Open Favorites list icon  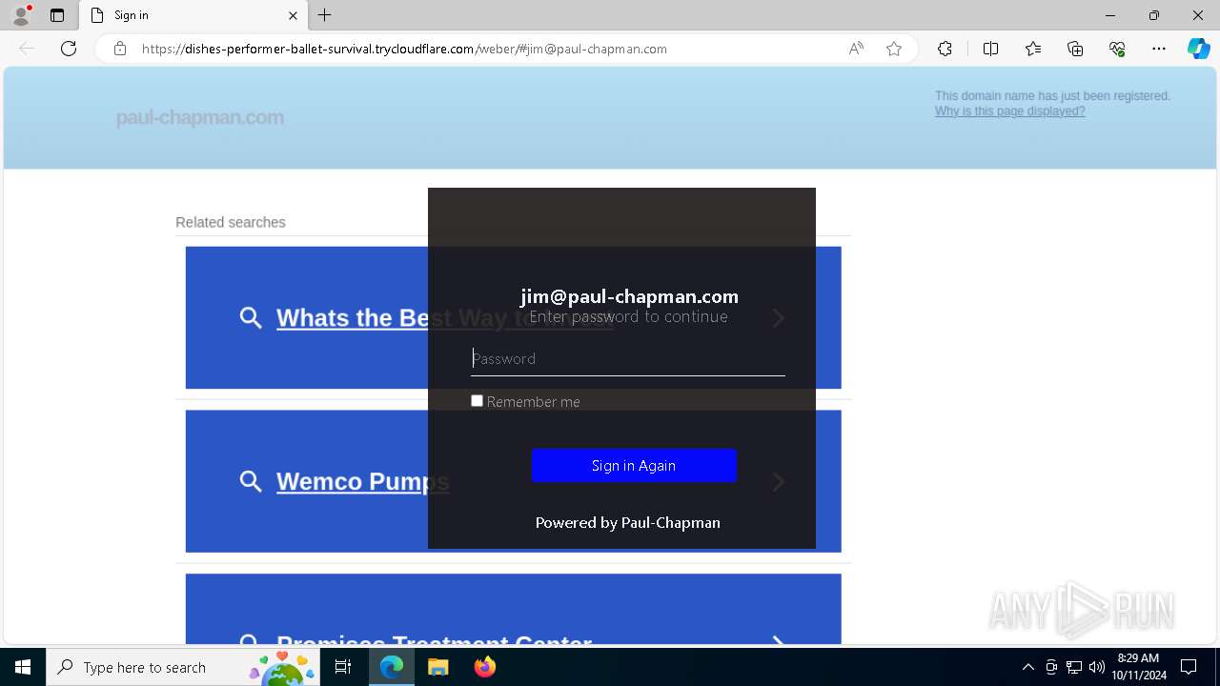click(x=1033, y=49)
